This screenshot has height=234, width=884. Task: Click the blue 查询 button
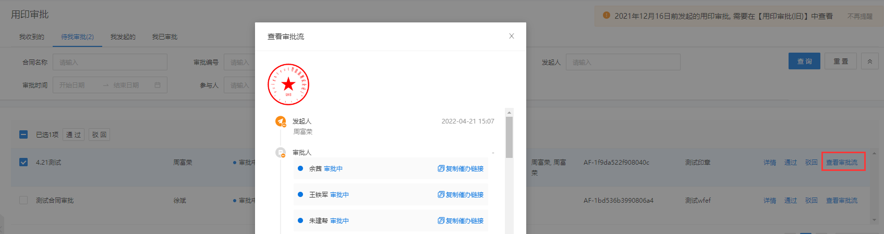[x=804, y=61]
